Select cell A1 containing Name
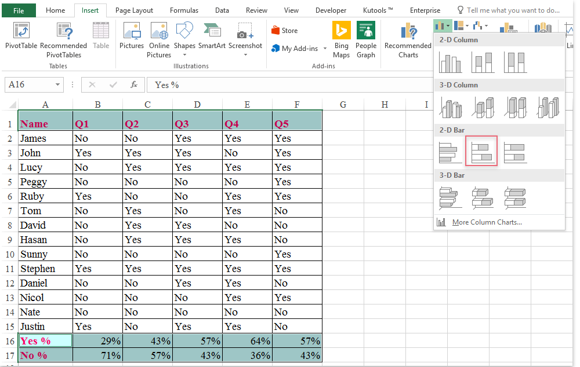This screenshot has width=580, height=367. [x=45, y=123]
